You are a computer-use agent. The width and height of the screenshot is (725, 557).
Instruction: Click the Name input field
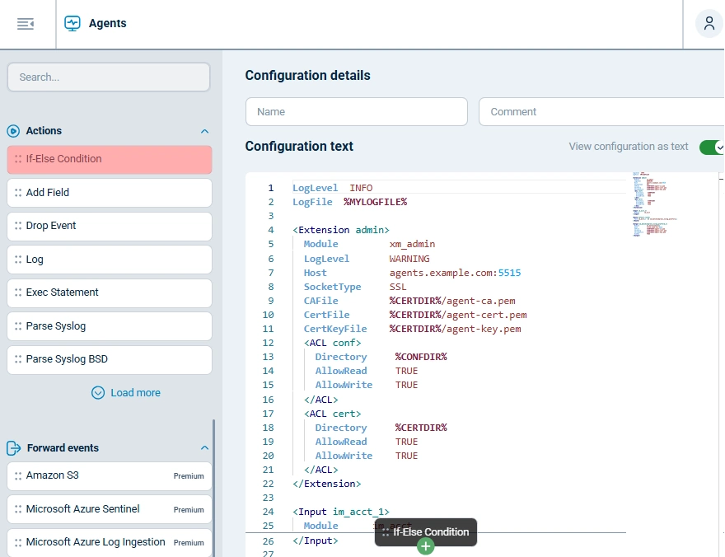[x=356, y=111]
